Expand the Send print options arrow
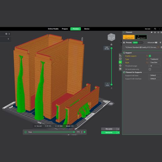This screenshot has width=162, height=162. pos(118,132)
